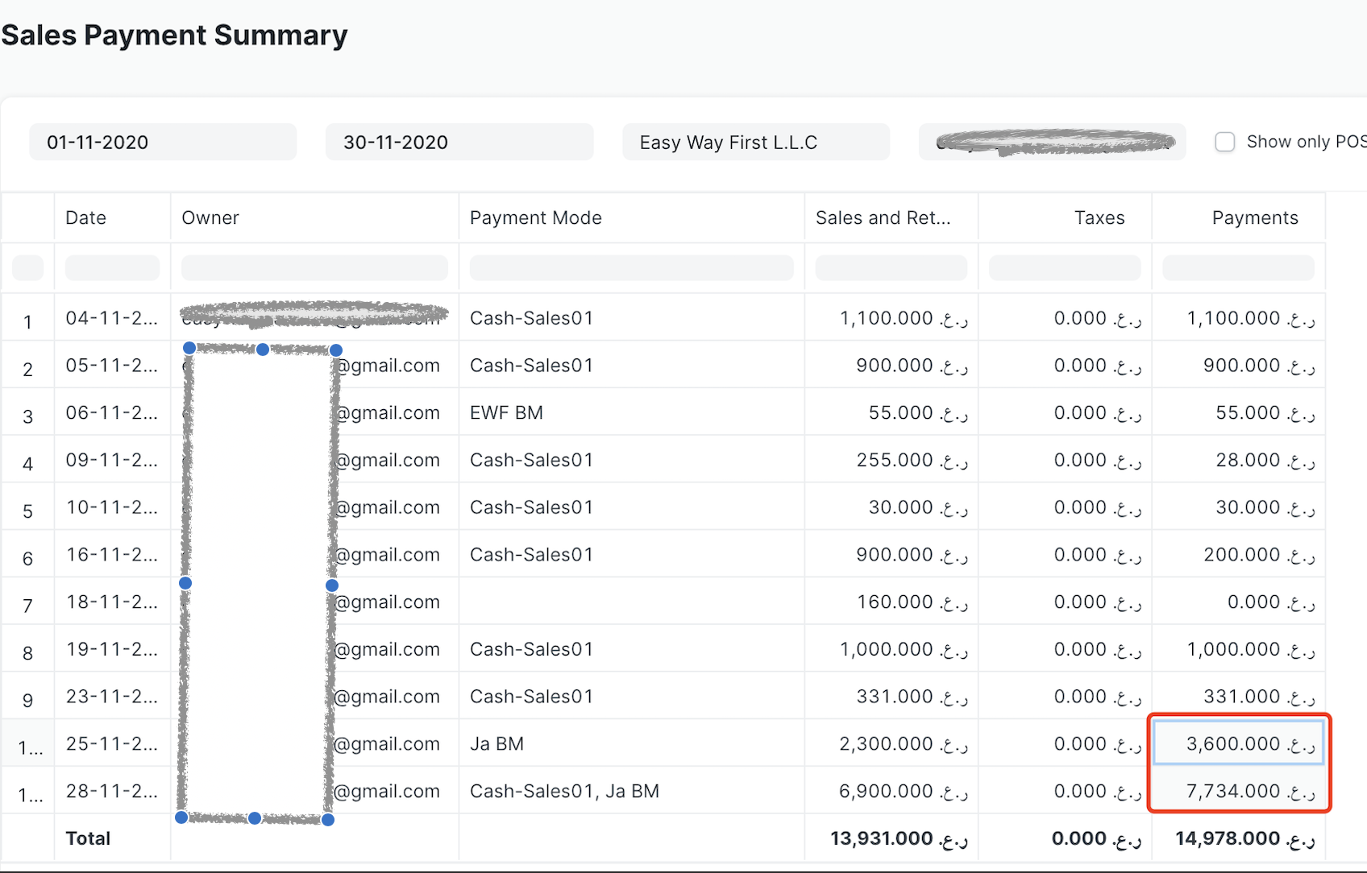This screenshot has height=873, width=1367.
Task: Sort by the Payment Mode column header
Action: [x=535, y=217]
